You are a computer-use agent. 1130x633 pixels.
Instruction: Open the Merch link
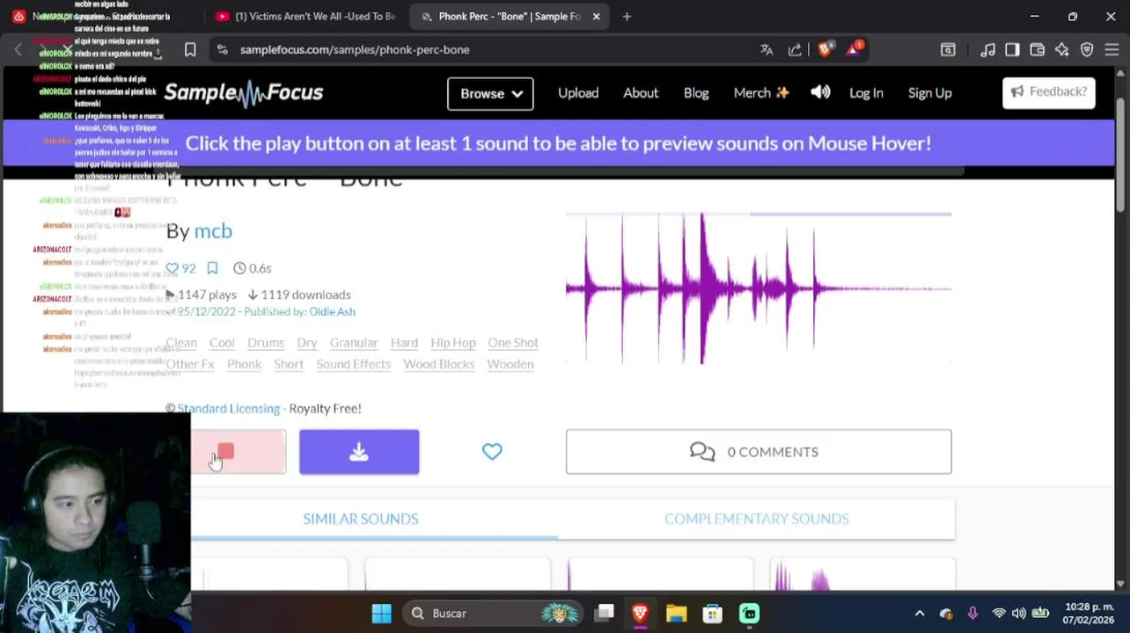761,92
